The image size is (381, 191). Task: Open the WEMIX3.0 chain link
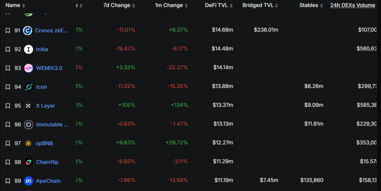click(49, 68)
